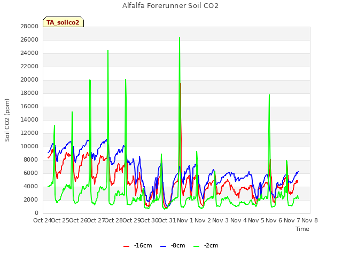Viewport: 342px width, 256px height.
Task: Click the 14000 y-axis tick label
Action: pyautogui.click(x=29, y=119)
